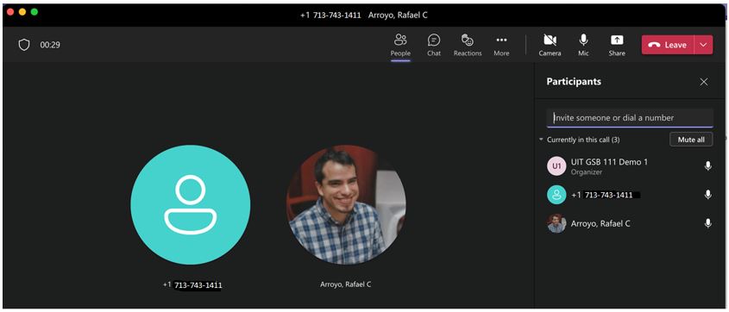Share your screen content
Viewport: 729px width, 312px height.
coord(617,45)
